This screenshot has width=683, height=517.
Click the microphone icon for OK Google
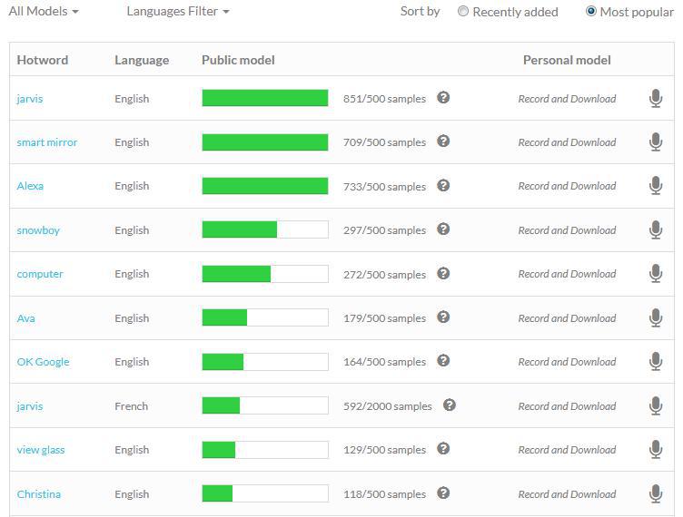pyautogui.click(x=656, y=362)
